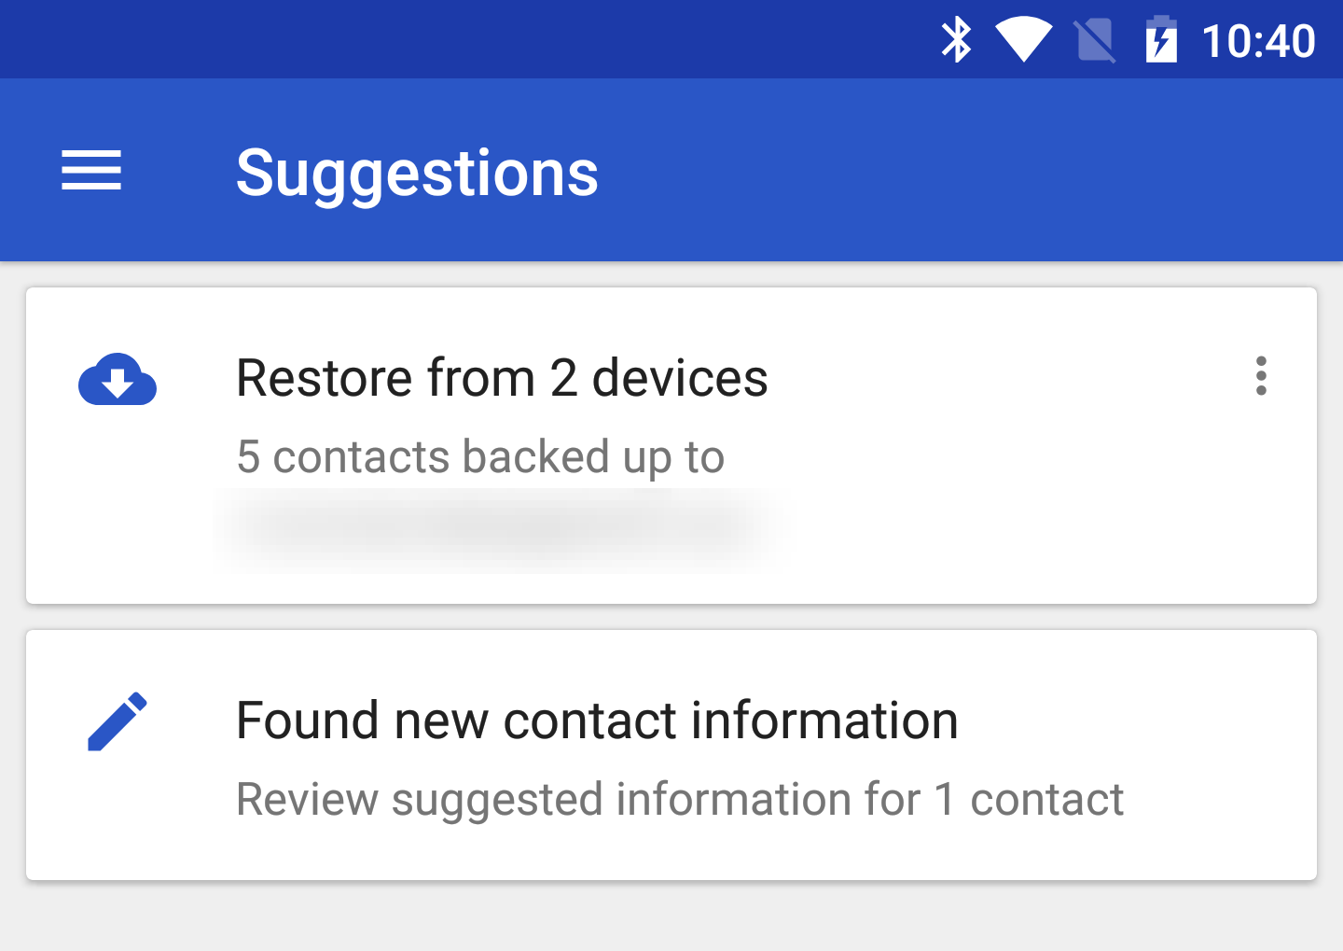Select the Suggestions title in the app bar

click(418, 172)
